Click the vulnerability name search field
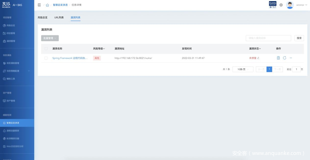The width and height of the screenshot is (310, 160). coord(268,38)
